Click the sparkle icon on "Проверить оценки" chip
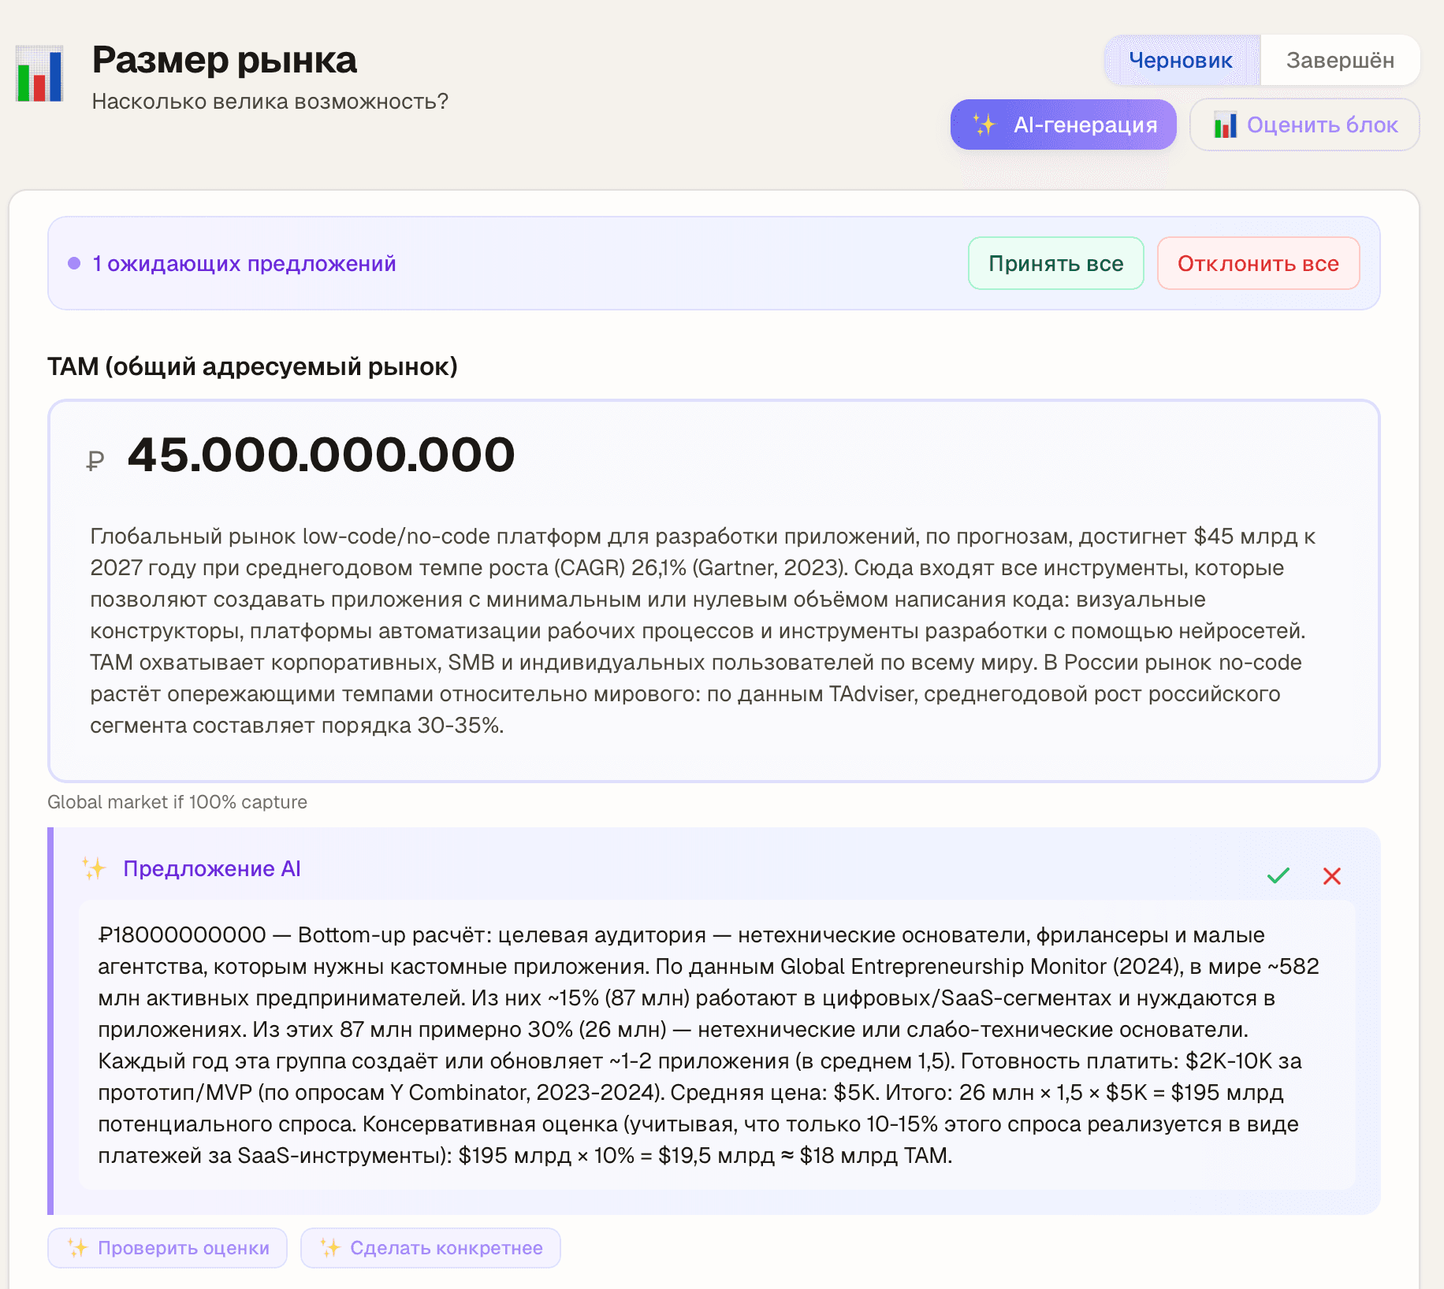1444x1289 pixels. [x=77, y=1247]
